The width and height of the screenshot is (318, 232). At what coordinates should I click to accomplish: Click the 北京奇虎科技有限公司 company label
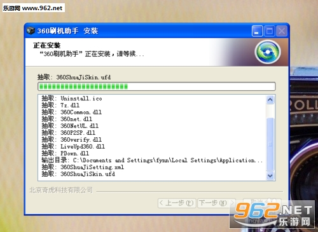click(61, 190)
